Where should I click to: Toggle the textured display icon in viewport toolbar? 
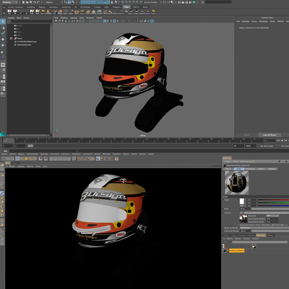115,21
